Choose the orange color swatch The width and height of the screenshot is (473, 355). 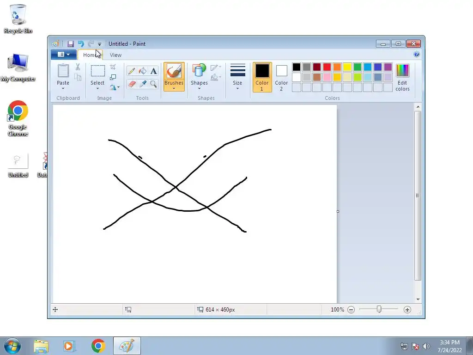(x=337, y=67)
